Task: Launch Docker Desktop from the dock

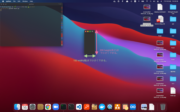Action: click(102, 107)
